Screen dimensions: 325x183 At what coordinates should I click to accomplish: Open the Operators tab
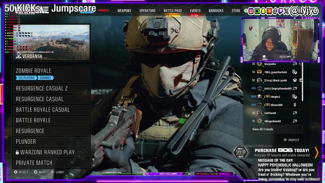tap(147, 11)
